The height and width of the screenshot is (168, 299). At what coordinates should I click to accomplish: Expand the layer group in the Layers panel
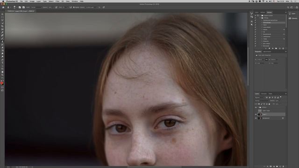pos(258,107)
